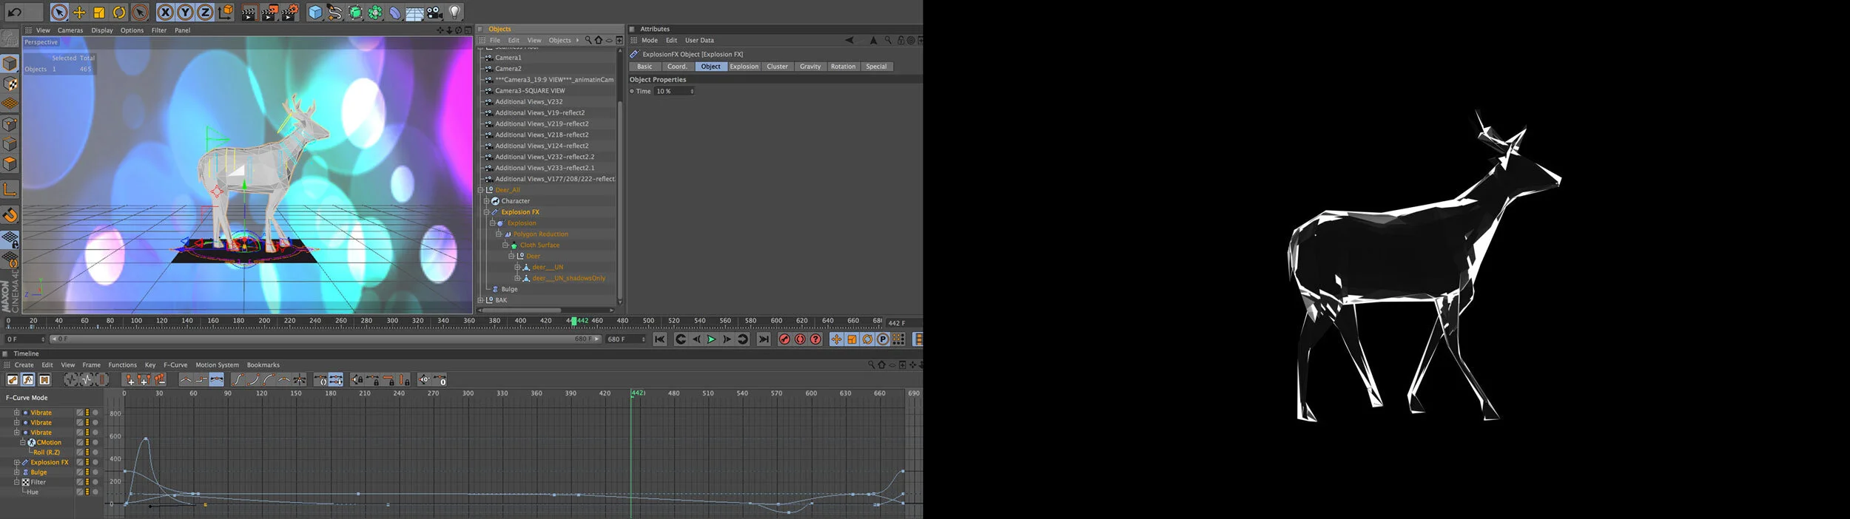Switch to the Cluster tab
The height and width of the screenshot is (519, 1850).
click(777, 67)
